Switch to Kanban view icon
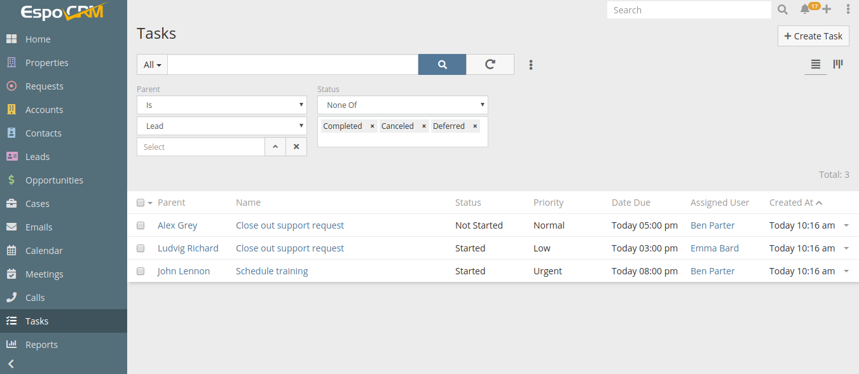859x374 pixels. tap(838, 64)
